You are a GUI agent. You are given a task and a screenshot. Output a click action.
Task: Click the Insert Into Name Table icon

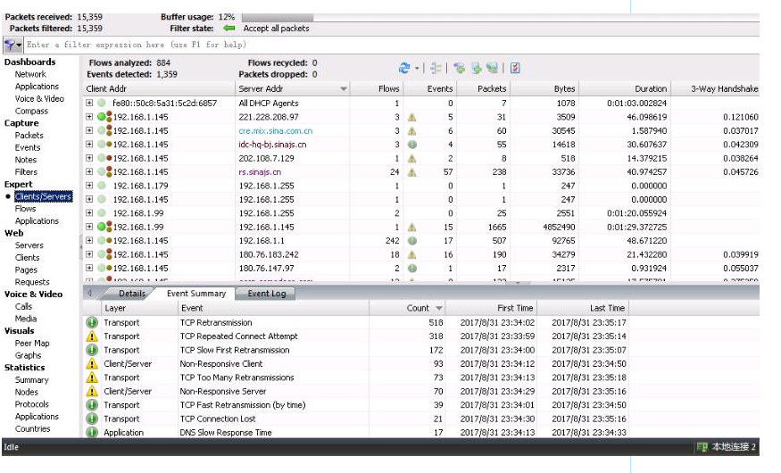476,68
